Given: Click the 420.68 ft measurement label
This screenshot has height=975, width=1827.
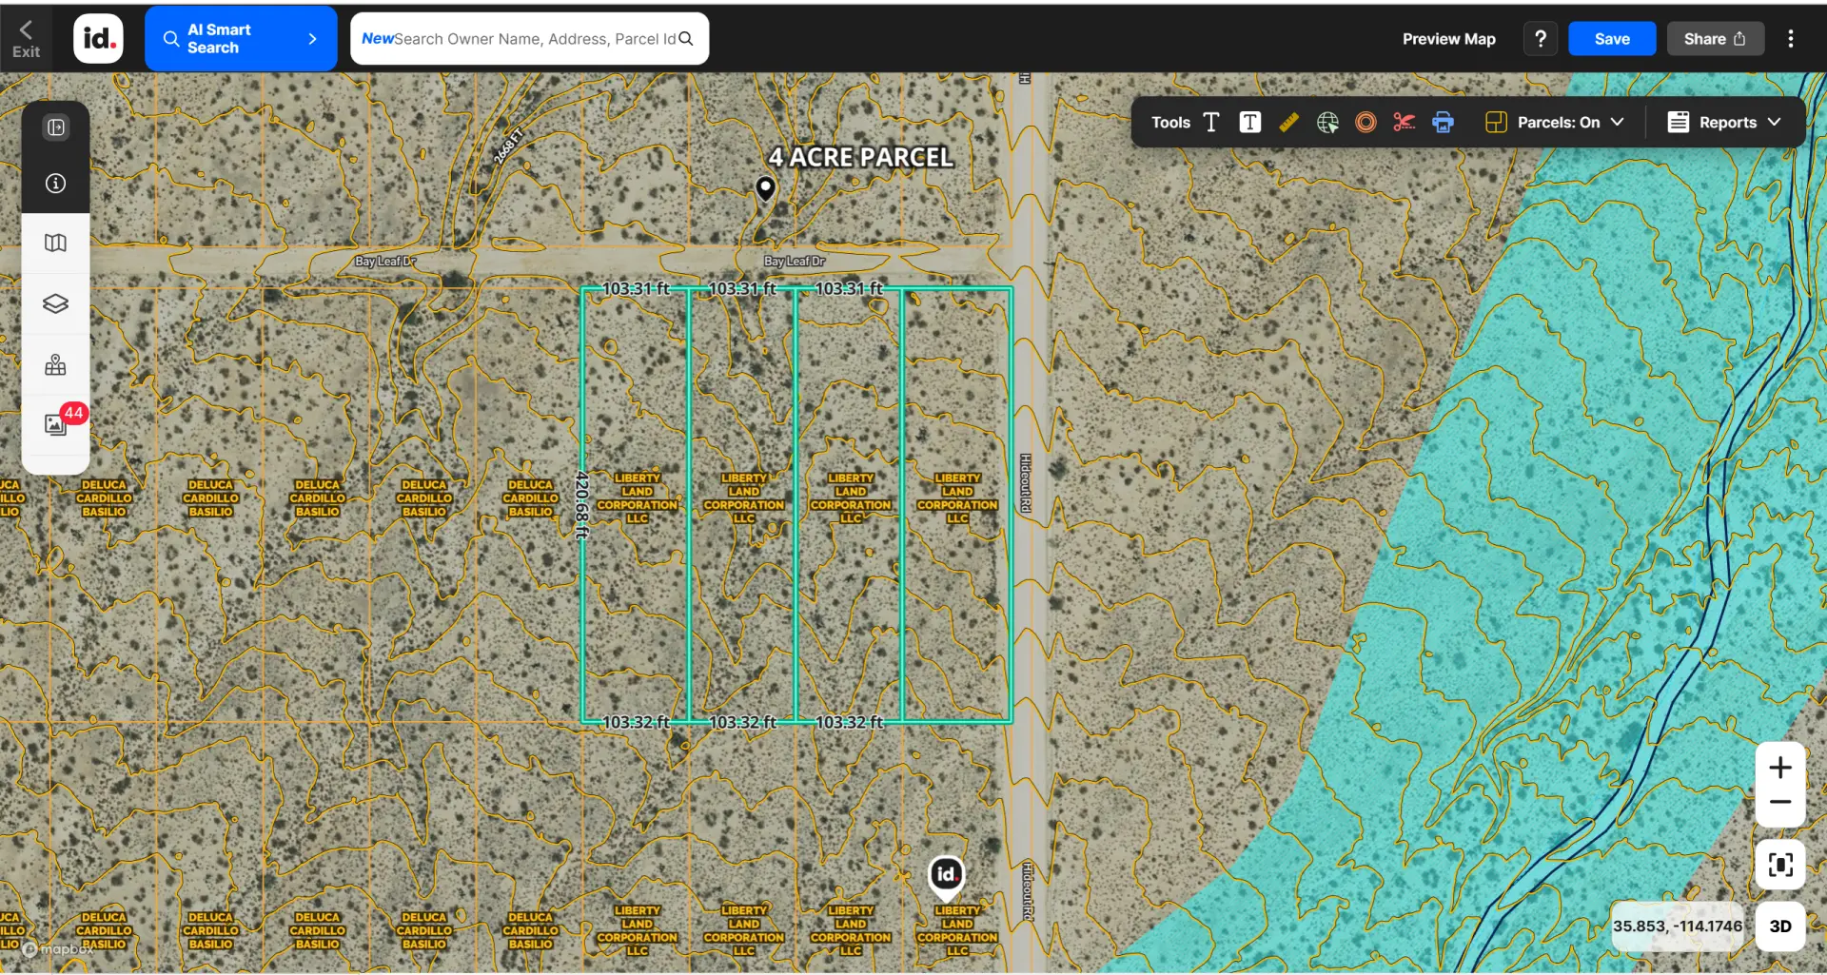Looking at the screenshot, I should [581, 505].
